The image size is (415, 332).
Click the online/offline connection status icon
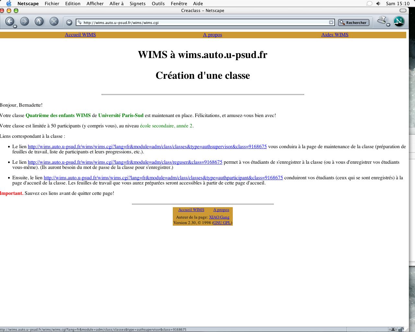[393, 329]
